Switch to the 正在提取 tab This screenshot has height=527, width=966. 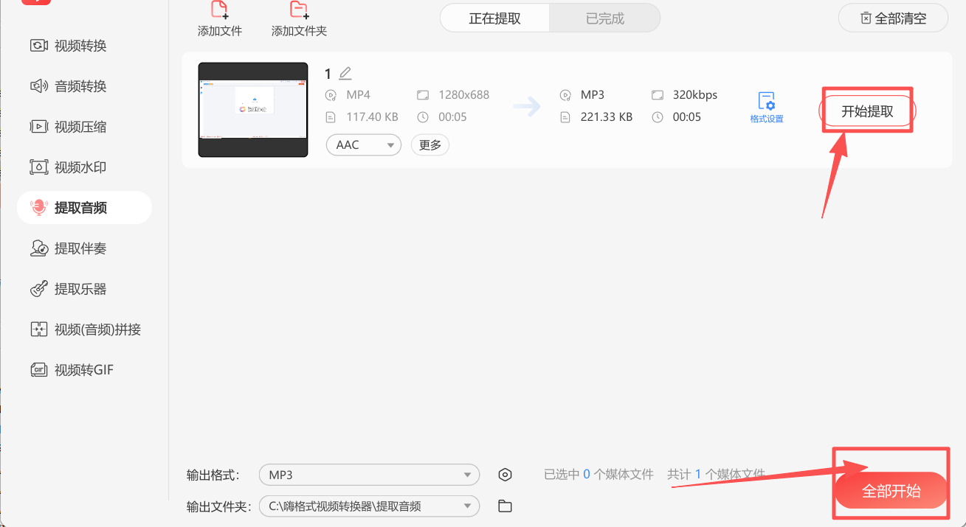495,18
